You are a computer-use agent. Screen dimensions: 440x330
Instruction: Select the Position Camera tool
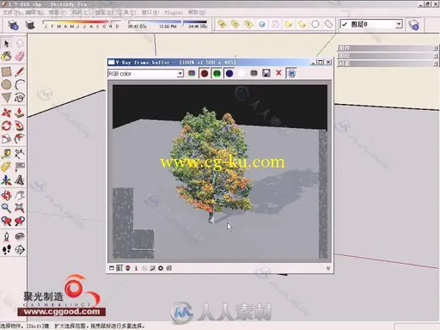coord(6,236)
